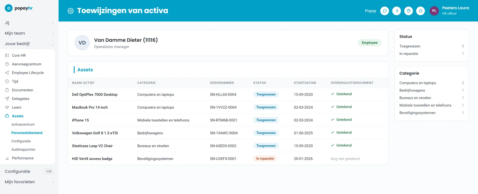Open Activacentrum submenu item
This screenshot has width=478, height=194.
pyautogui.click(x=23, y=124)
